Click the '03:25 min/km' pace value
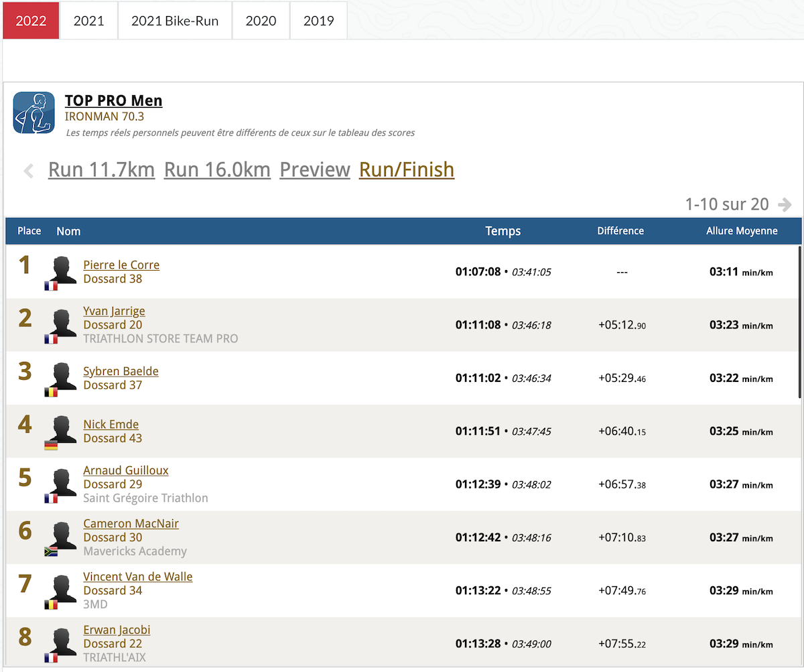 point(741,431)
